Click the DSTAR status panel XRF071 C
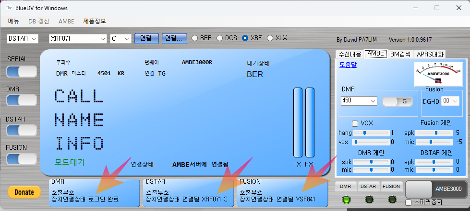The height and width of the screenshot is (211, 470). click(x=189, y=193)
